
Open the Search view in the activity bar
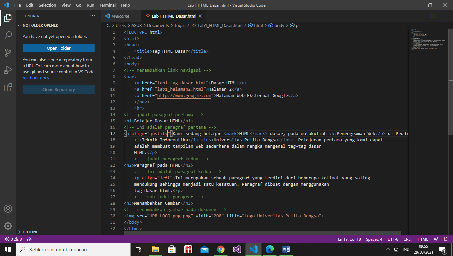click(8, 35)
